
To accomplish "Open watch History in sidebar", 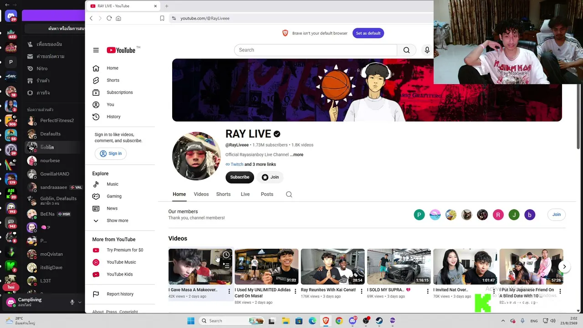I will pos(113,117).
